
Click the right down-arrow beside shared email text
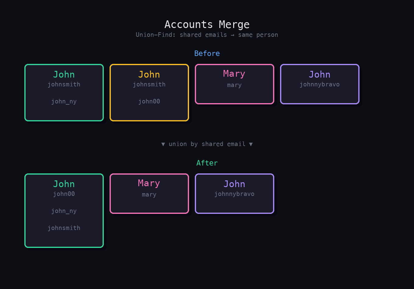pyautogui.click(x=251, y=144)
